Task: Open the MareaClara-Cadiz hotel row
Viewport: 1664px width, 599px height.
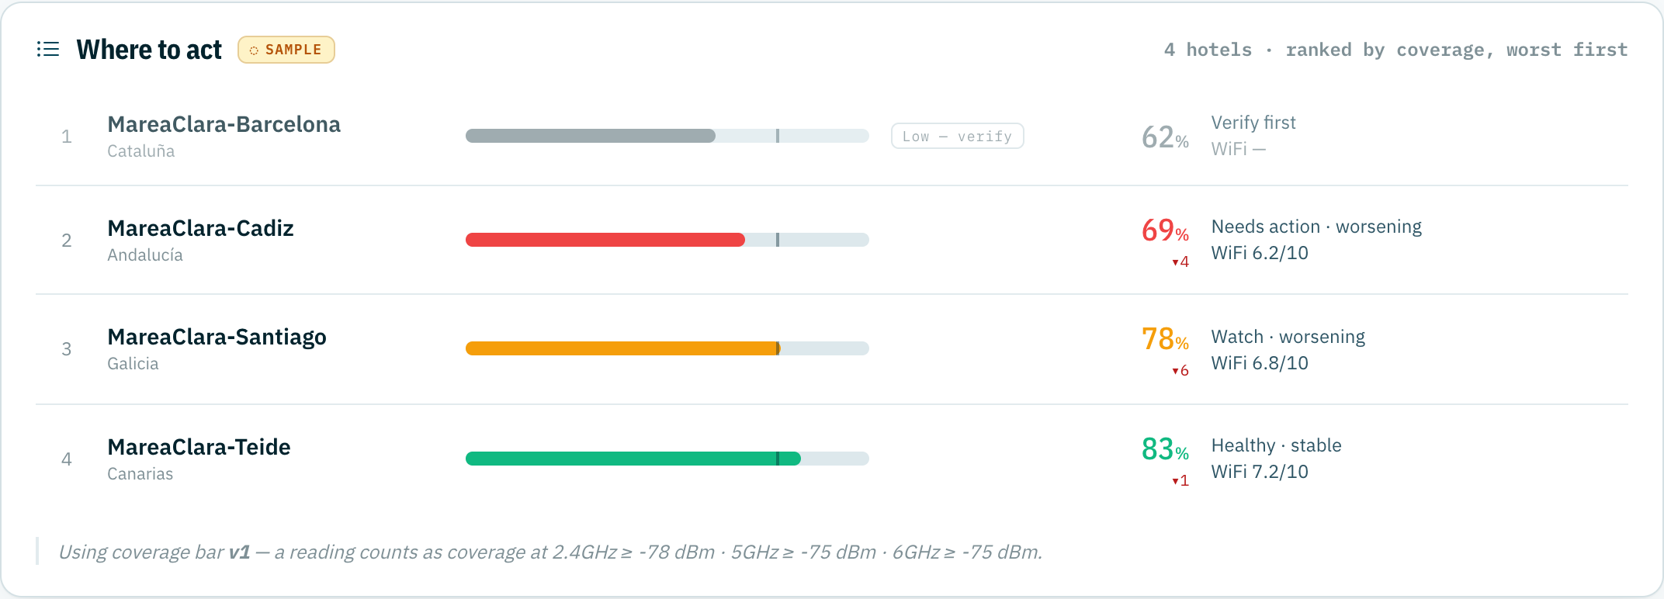Action: tap(832, 240)
